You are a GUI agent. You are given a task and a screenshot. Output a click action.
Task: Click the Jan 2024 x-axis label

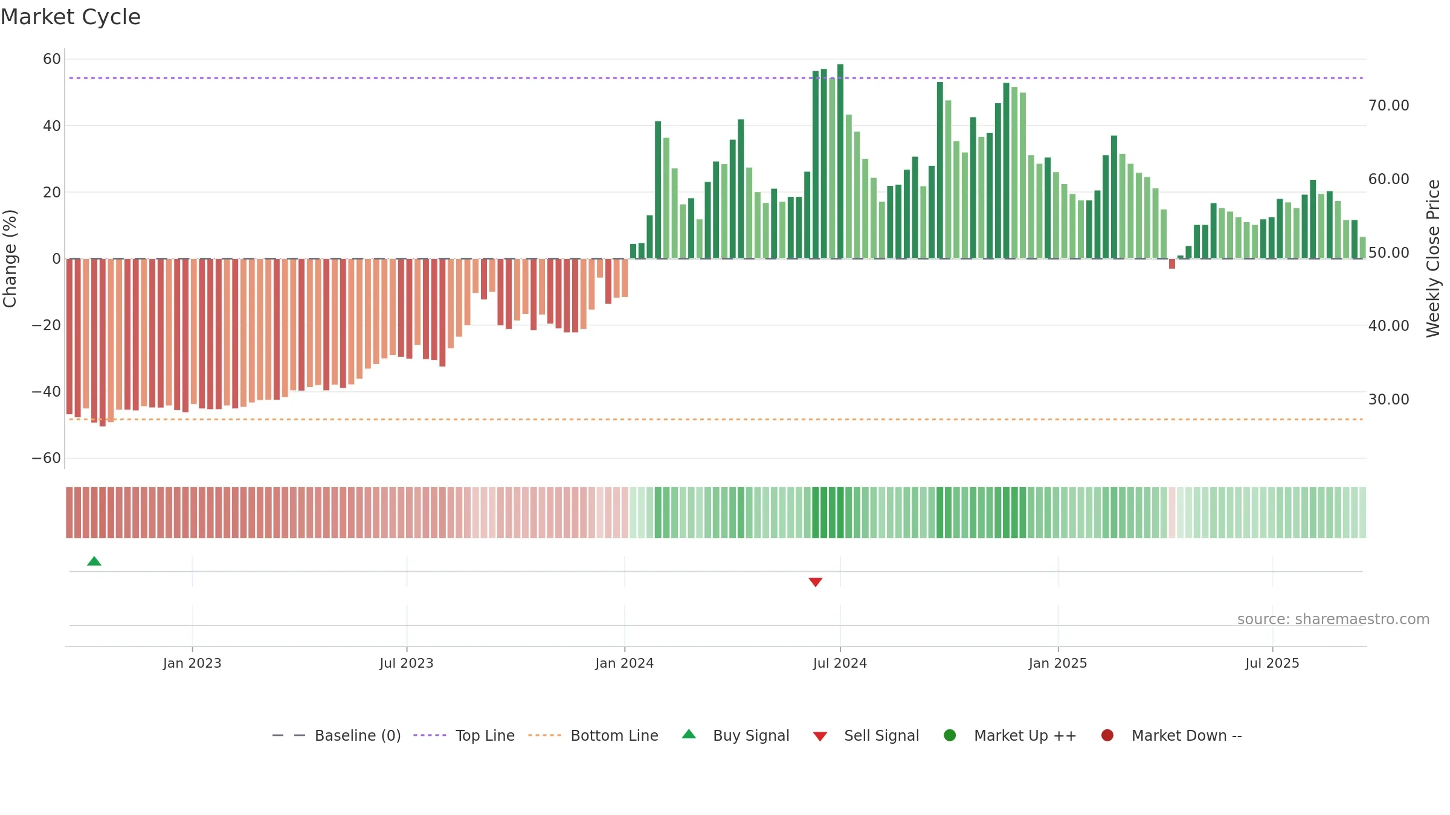pos(624,663)
